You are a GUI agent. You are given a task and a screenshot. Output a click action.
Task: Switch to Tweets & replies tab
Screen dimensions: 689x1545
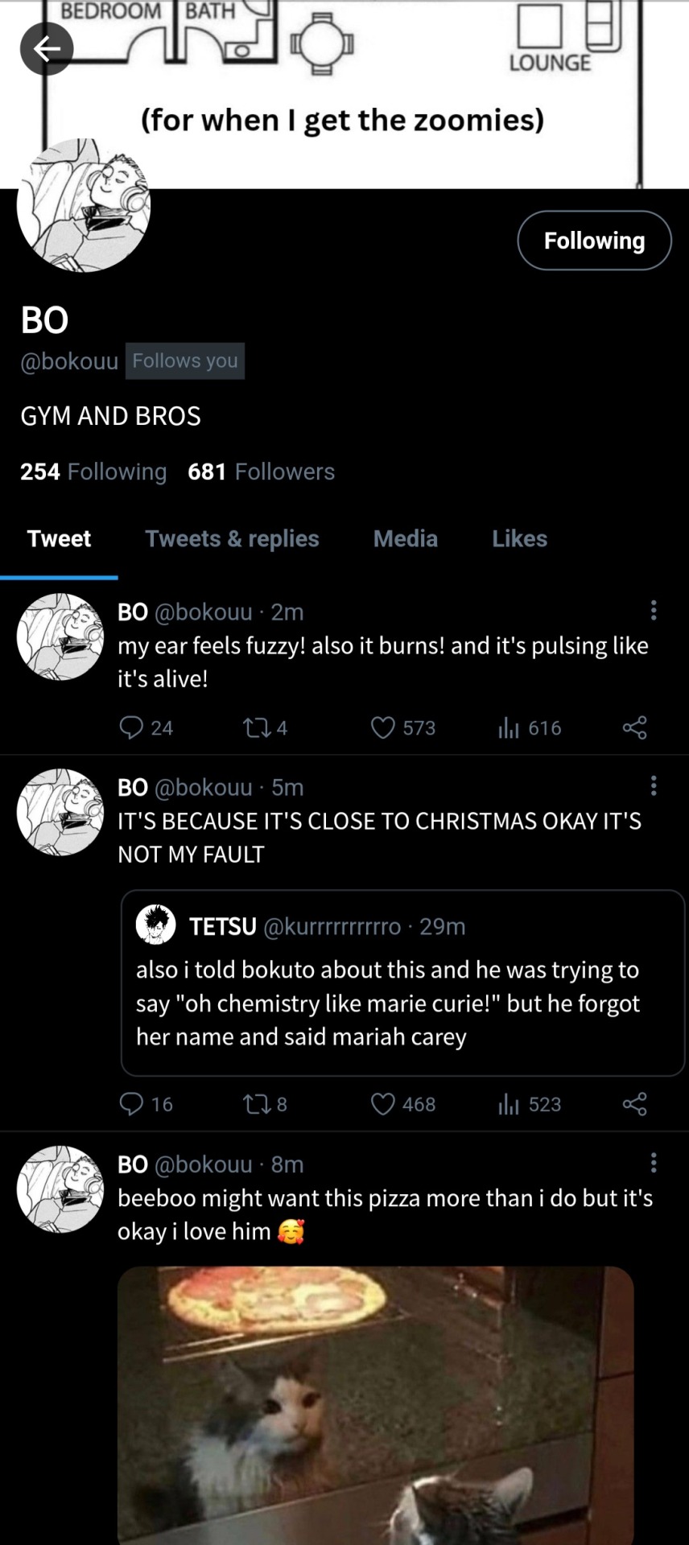[x=232, y=538]
